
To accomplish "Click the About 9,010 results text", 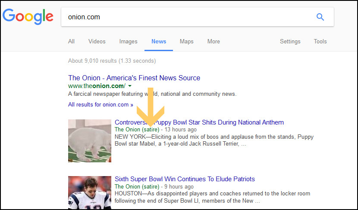I will [x=112, y=61].
